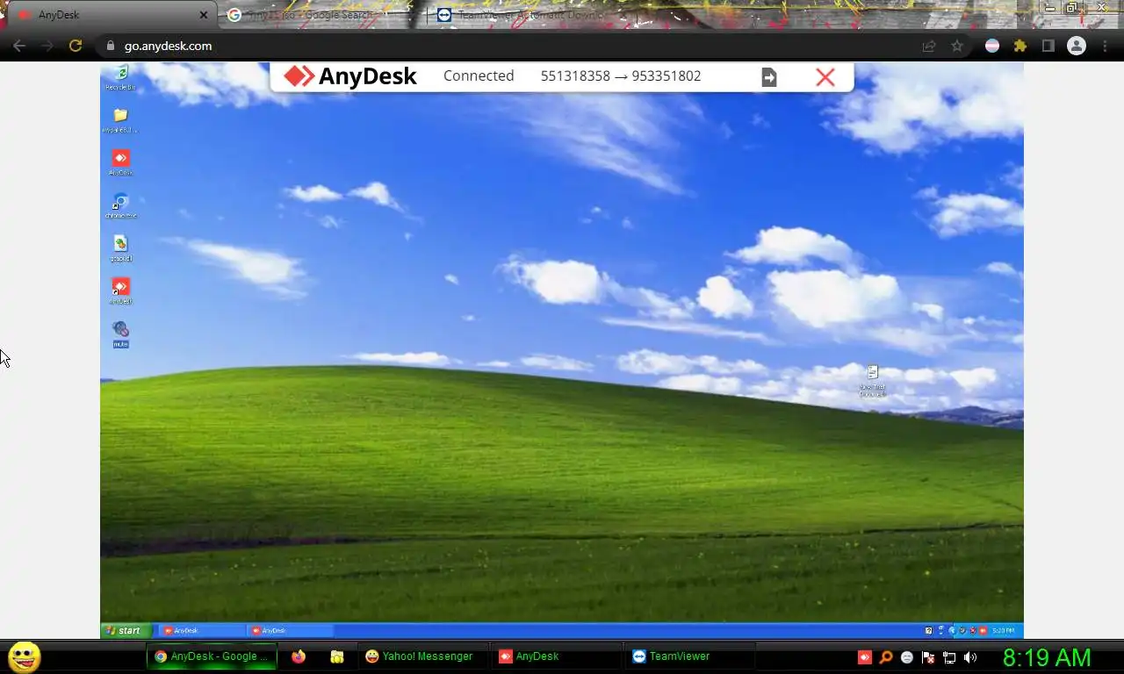Screen dimensions: 1124x674
Task: Open the Chrome three-dot menu
Action: (1106, 46)
